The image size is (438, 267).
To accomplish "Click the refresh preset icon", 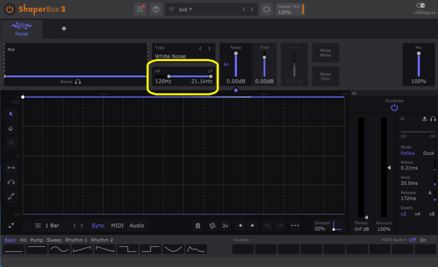I will (x=266, y=9).
